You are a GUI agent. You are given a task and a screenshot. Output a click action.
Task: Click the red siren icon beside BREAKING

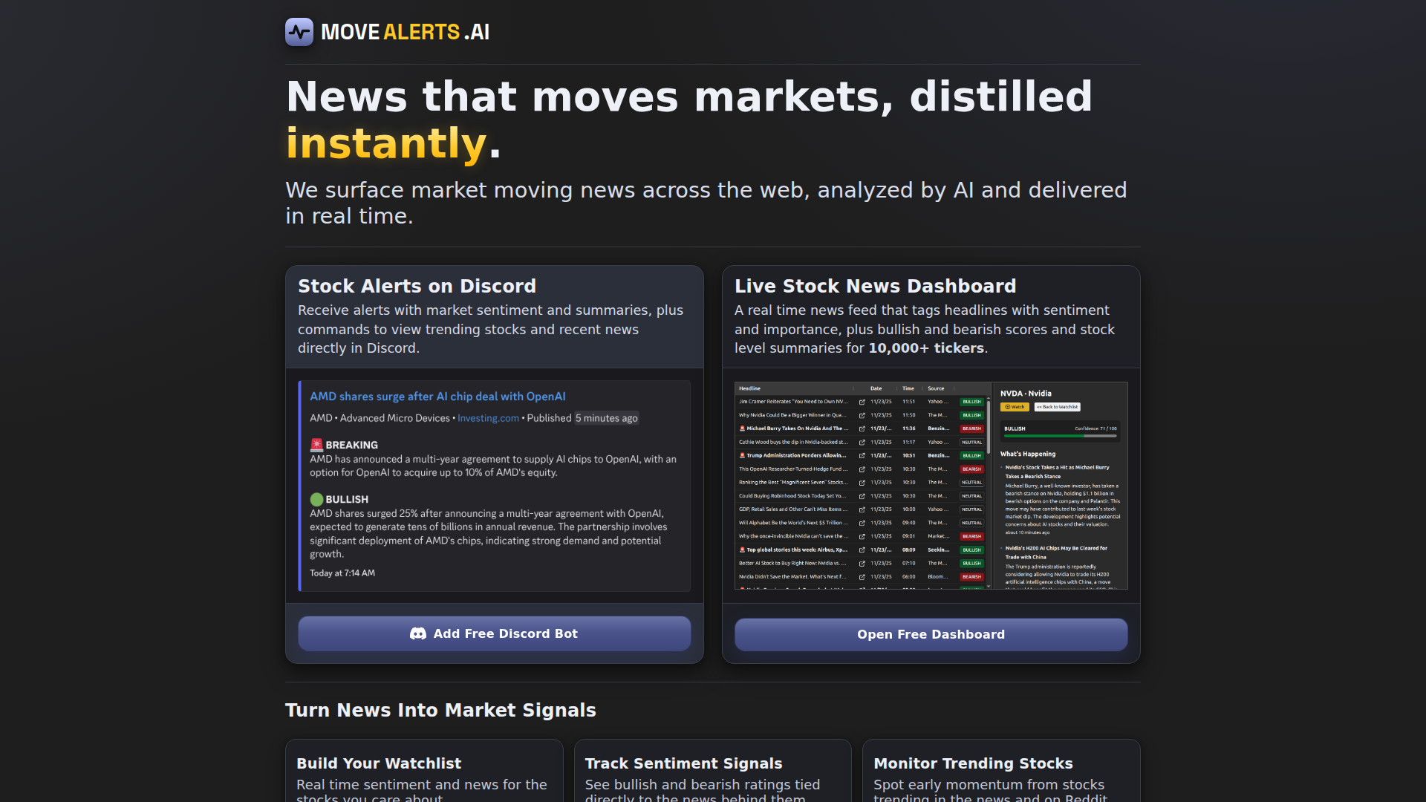pyautogui.click(x=316, y=445)
